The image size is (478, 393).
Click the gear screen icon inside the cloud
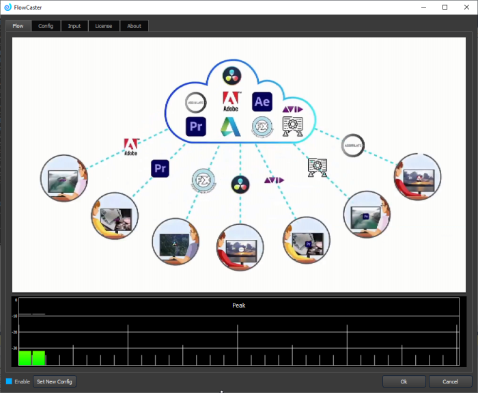pos(293,126)
